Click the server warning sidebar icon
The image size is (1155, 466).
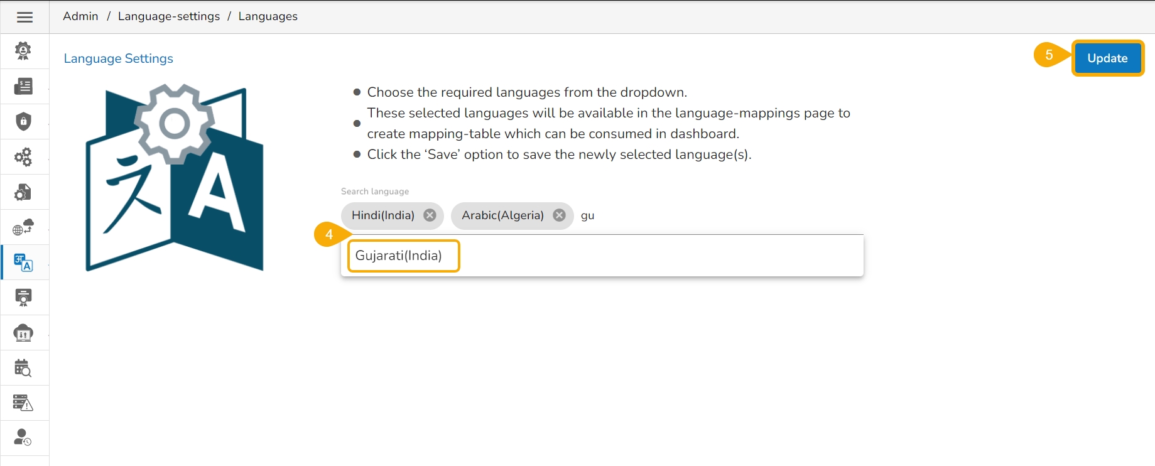[23, 403]
